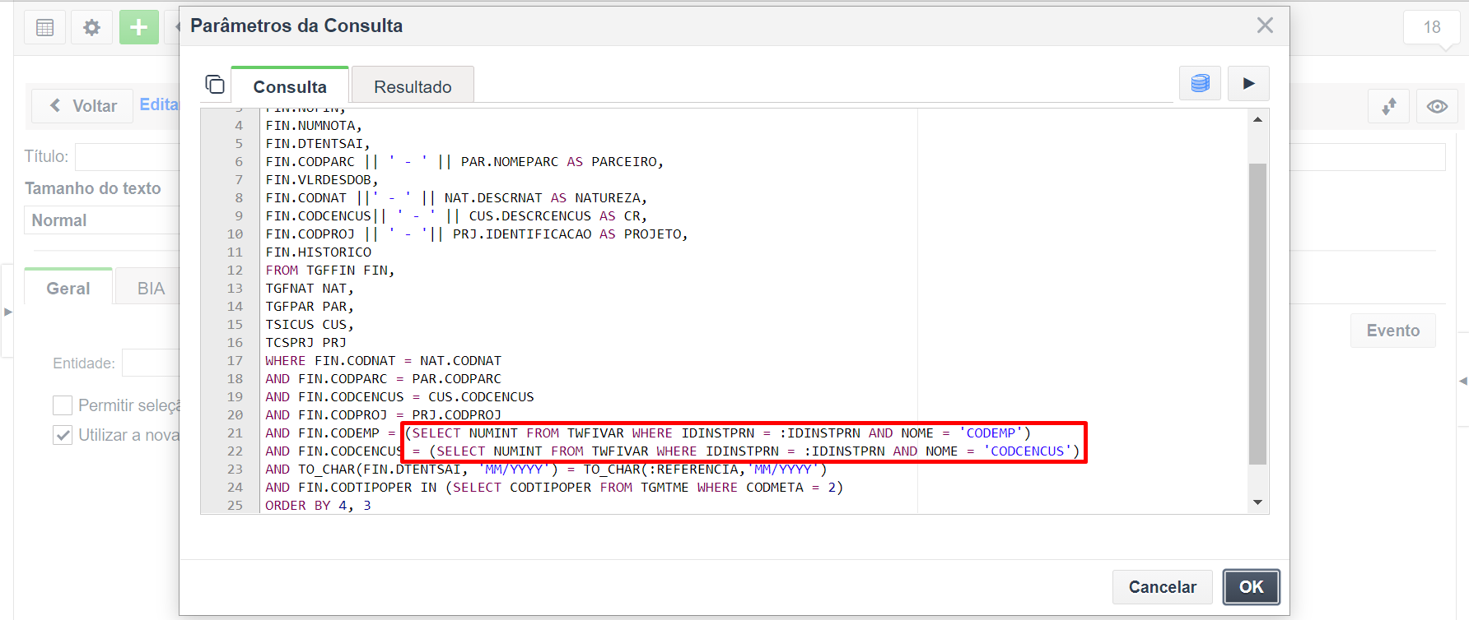
Task: Open the database icon button
Action: point(1200,83)
